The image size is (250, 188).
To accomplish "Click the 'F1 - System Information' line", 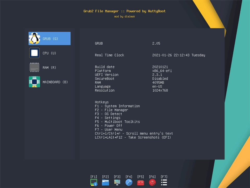I will point(117,106).
